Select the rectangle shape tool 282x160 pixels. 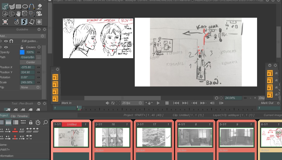[x=18, y=7]
